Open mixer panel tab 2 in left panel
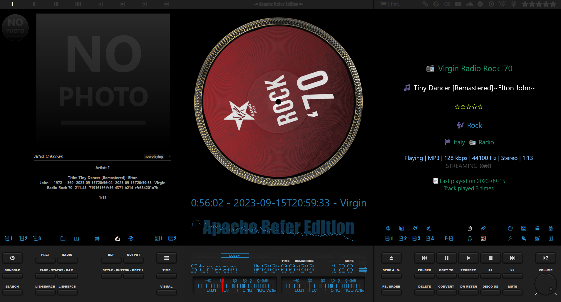 tap(172, 238)
